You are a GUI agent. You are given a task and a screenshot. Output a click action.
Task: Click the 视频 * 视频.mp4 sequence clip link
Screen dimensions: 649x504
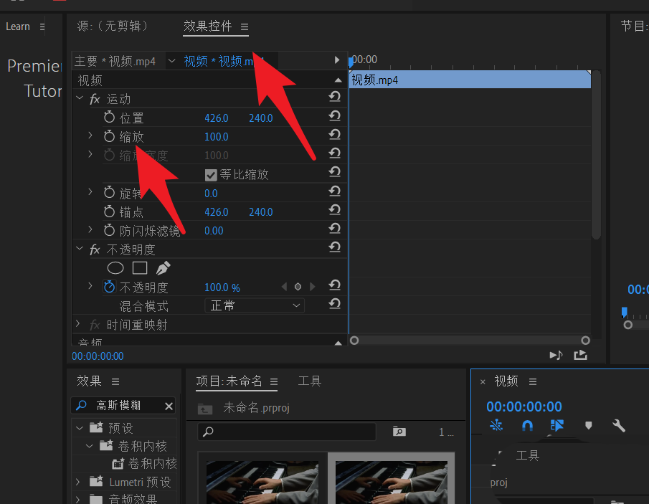(224, 61)
